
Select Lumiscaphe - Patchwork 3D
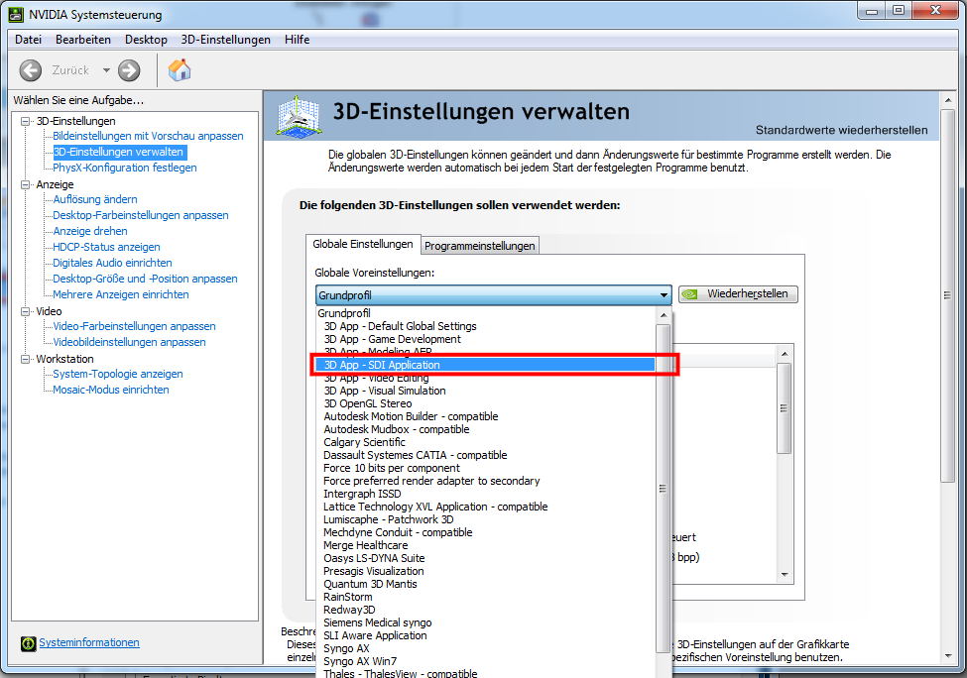485,519
